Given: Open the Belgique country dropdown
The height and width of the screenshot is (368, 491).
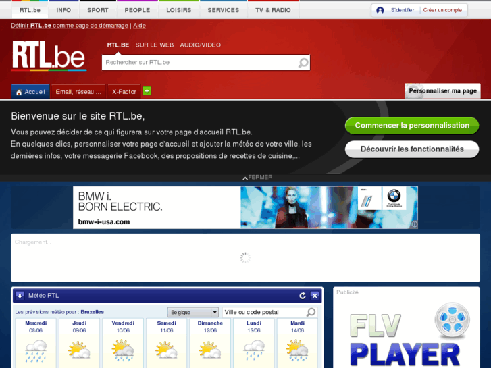Looking at the screenshot, I should click(x=193, y=312).
